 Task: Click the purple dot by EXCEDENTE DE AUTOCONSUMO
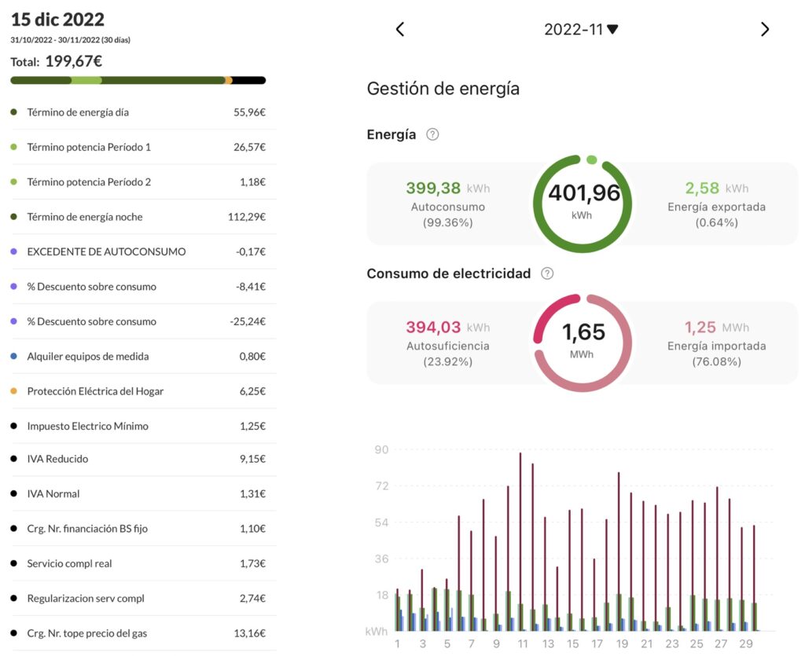[14, 252]
